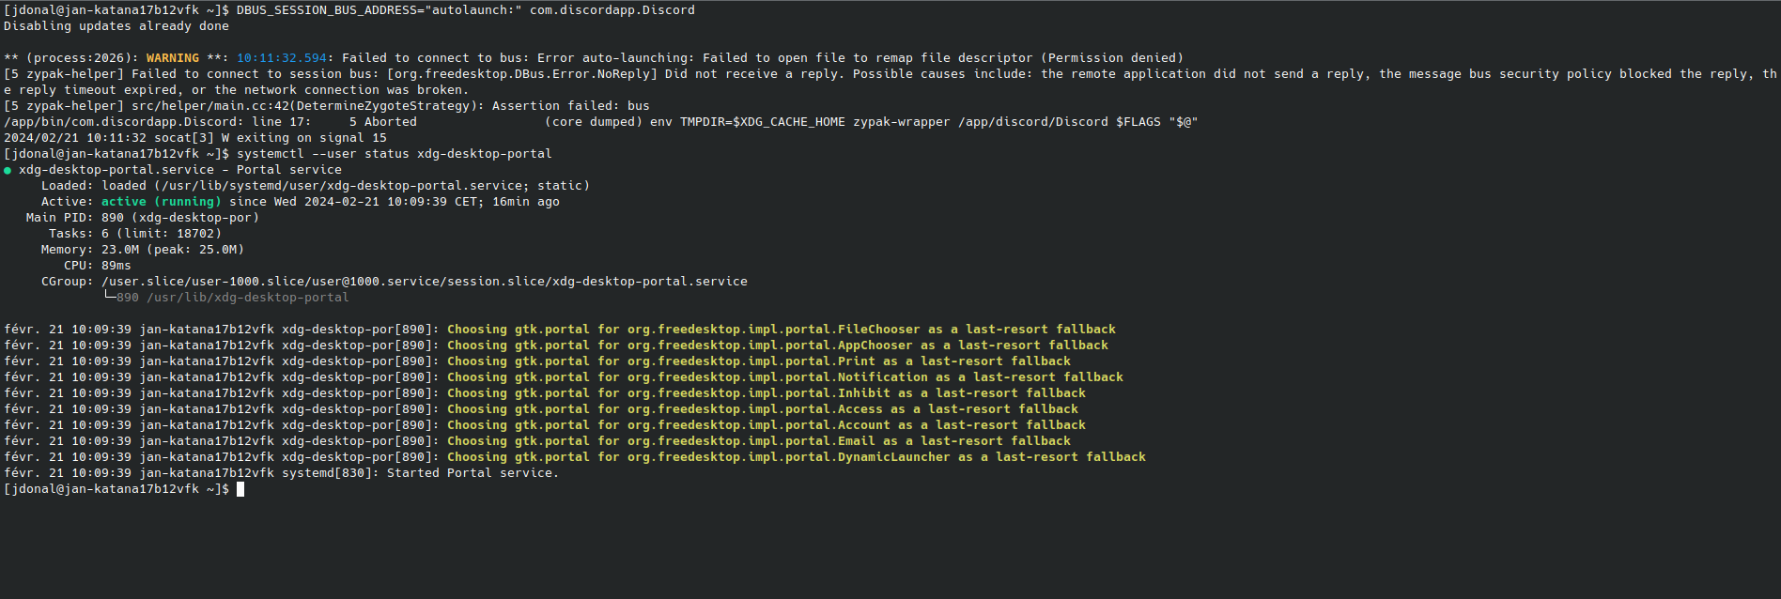Viewport: 1781px width, 599px height.
Task: Click the blue timestamp 10:11:32.594
Action: 282,58
